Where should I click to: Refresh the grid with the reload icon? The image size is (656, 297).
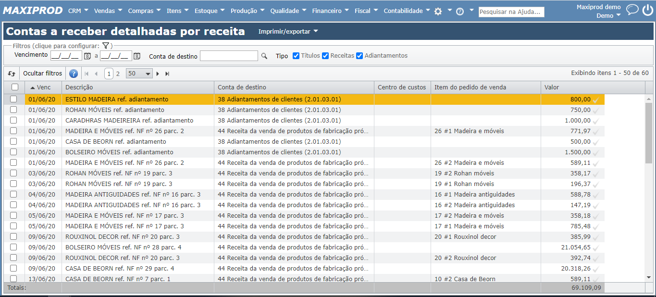(12, 74)
